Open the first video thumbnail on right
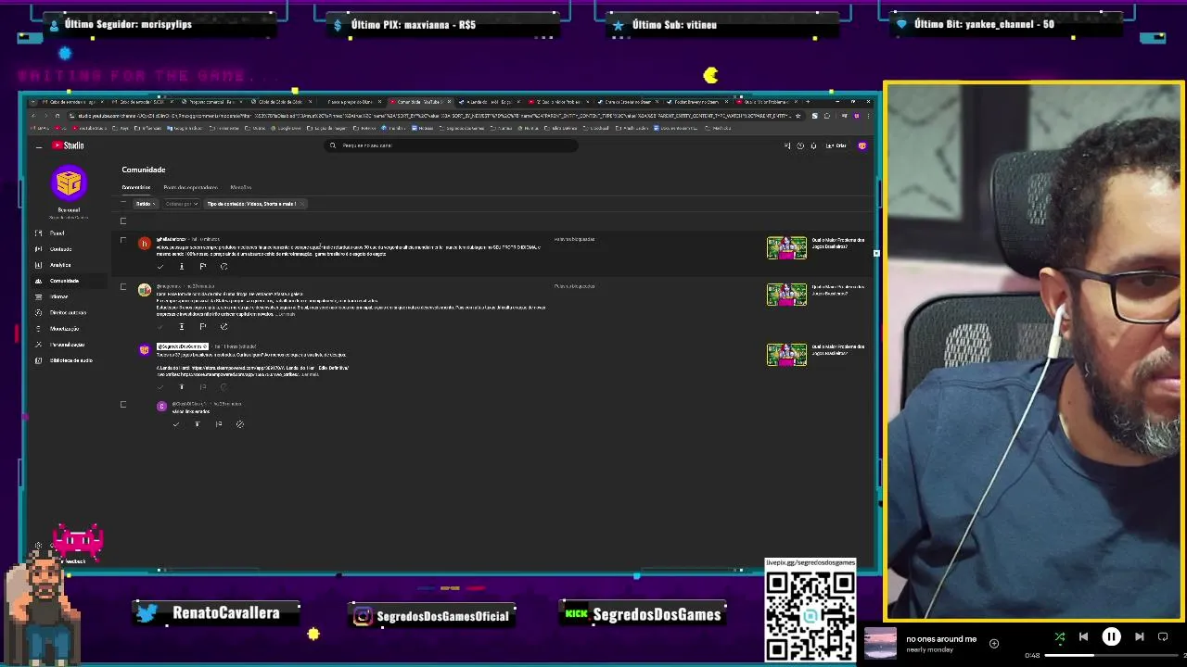 [786, 247]
